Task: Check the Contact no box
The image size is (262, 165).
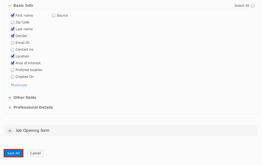Action: [13, 50]
